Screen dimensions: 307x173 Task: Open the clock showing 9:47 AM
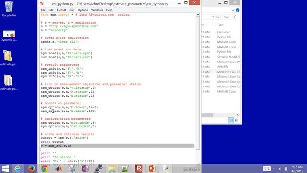(x=297, y=167)
